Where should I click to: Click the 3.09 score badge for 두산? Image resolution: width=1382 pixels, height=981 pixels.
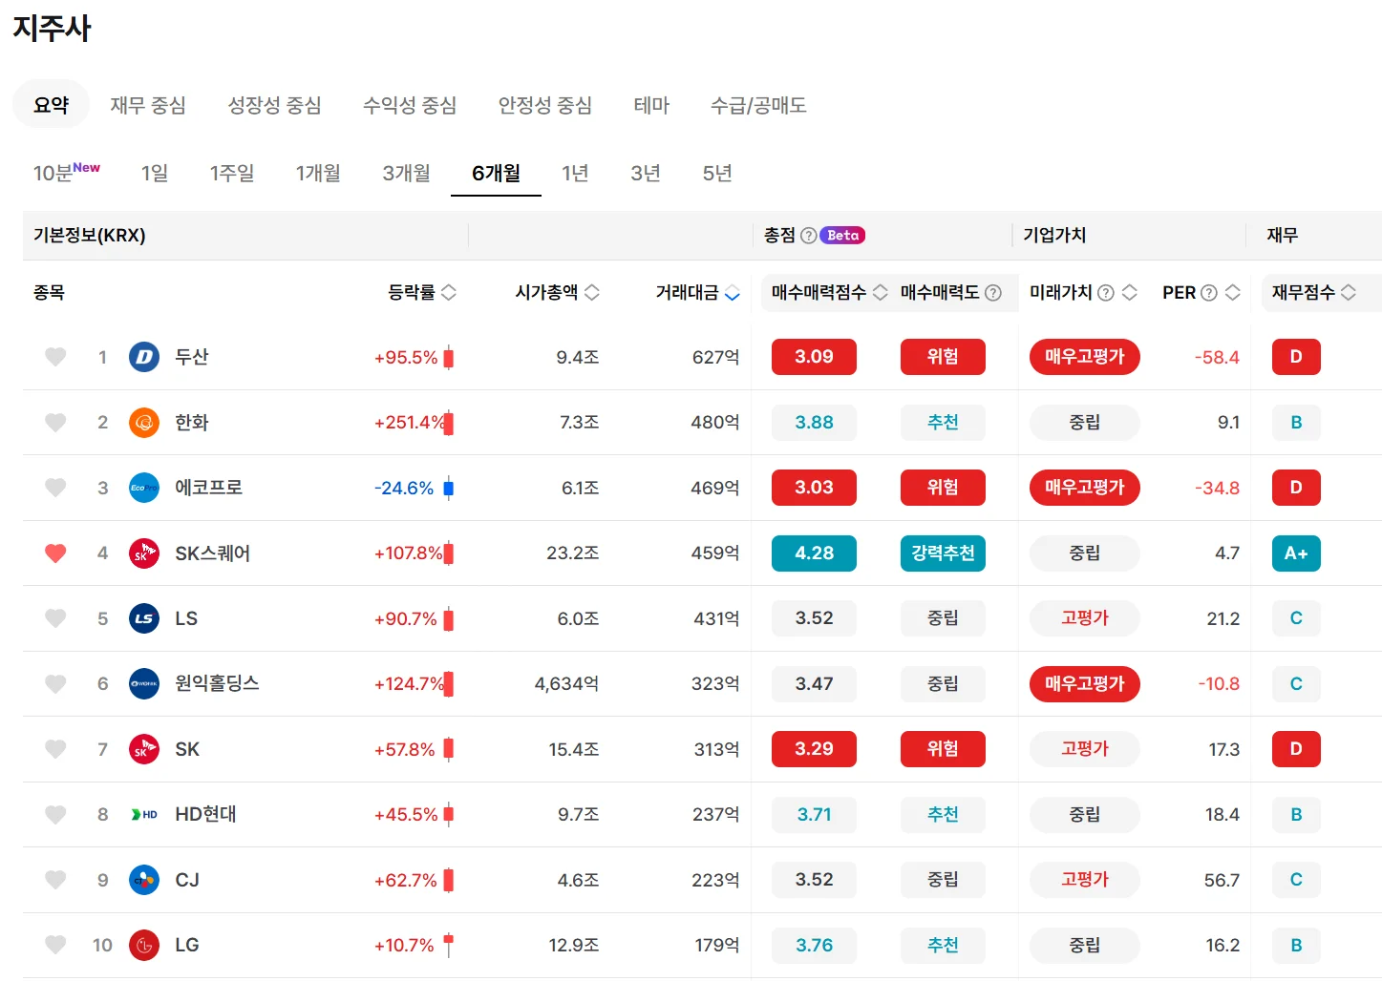tap(814, 357)
